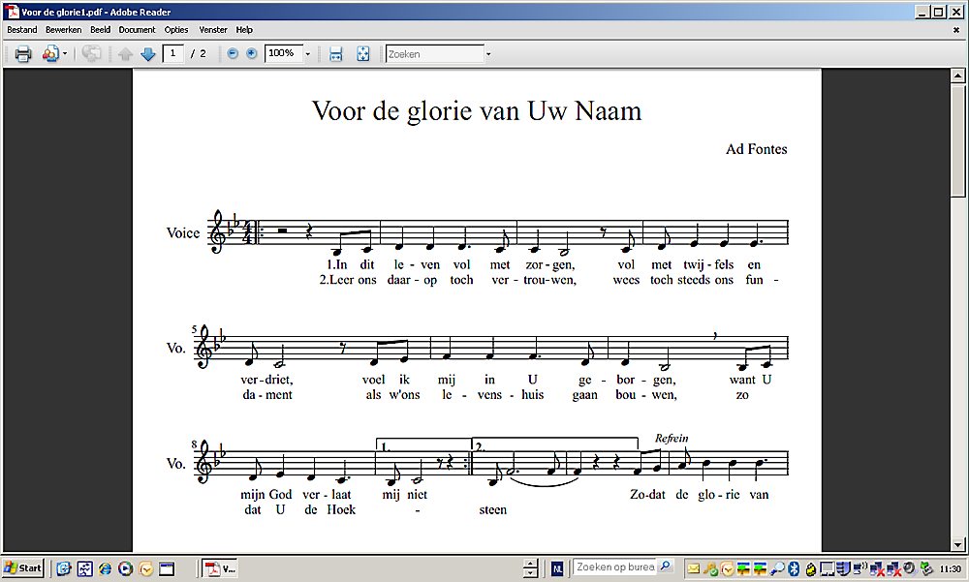Expand the collaborate icon's dropdown arrow
The width and height of the screenshot is (969, 582).
point(65,54)
